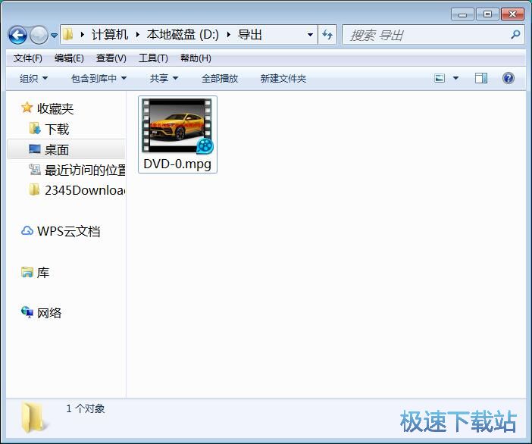Click the 最近访问的位置 icon
532x444 pixels.
click(x=35, y=169)
